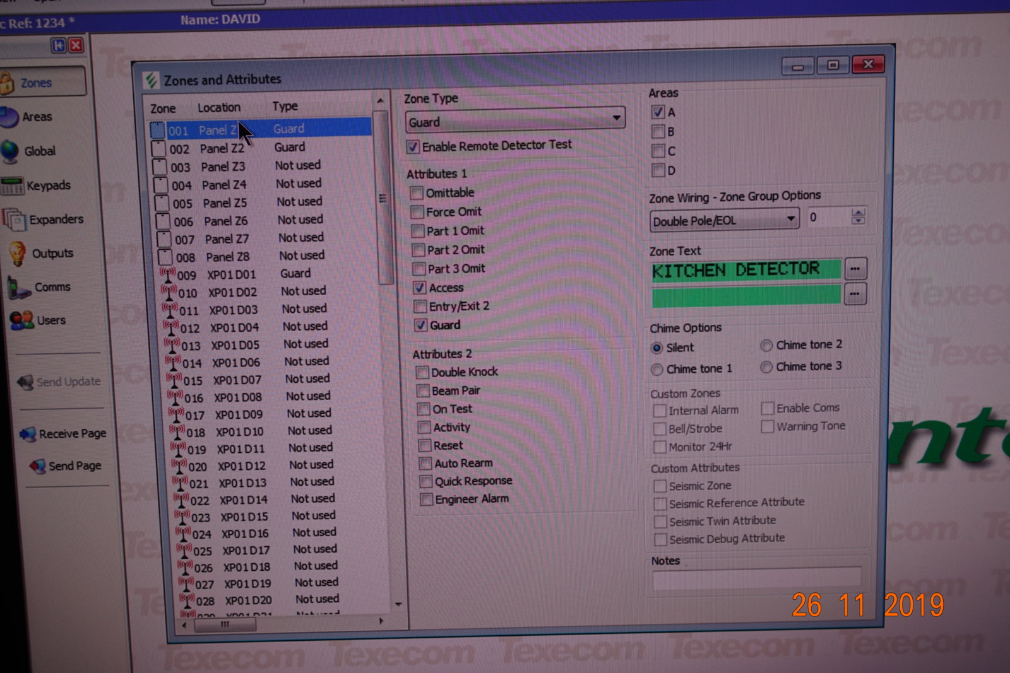Click the Receive Page icon
Viewport: 1010px width, 673px height.
[x=28, y=434]
